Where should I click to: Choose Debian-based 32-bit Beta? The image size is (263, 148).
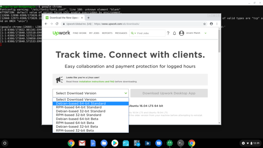(x=91, y=126)
